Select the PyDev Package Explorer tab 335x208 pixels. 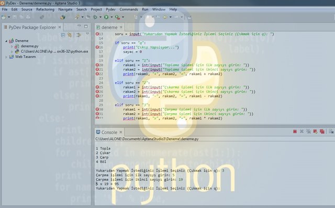tap(32, 27)
